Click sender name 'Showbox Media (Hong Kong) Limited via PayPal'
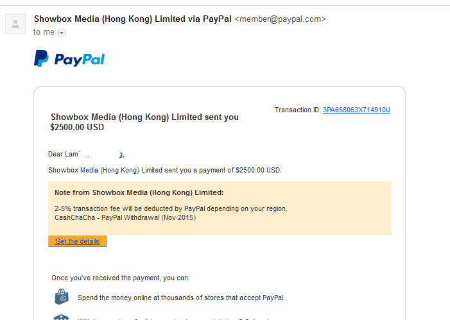This screenshot has height=320, width=450. pyautogui.click(x=133, y=19)
